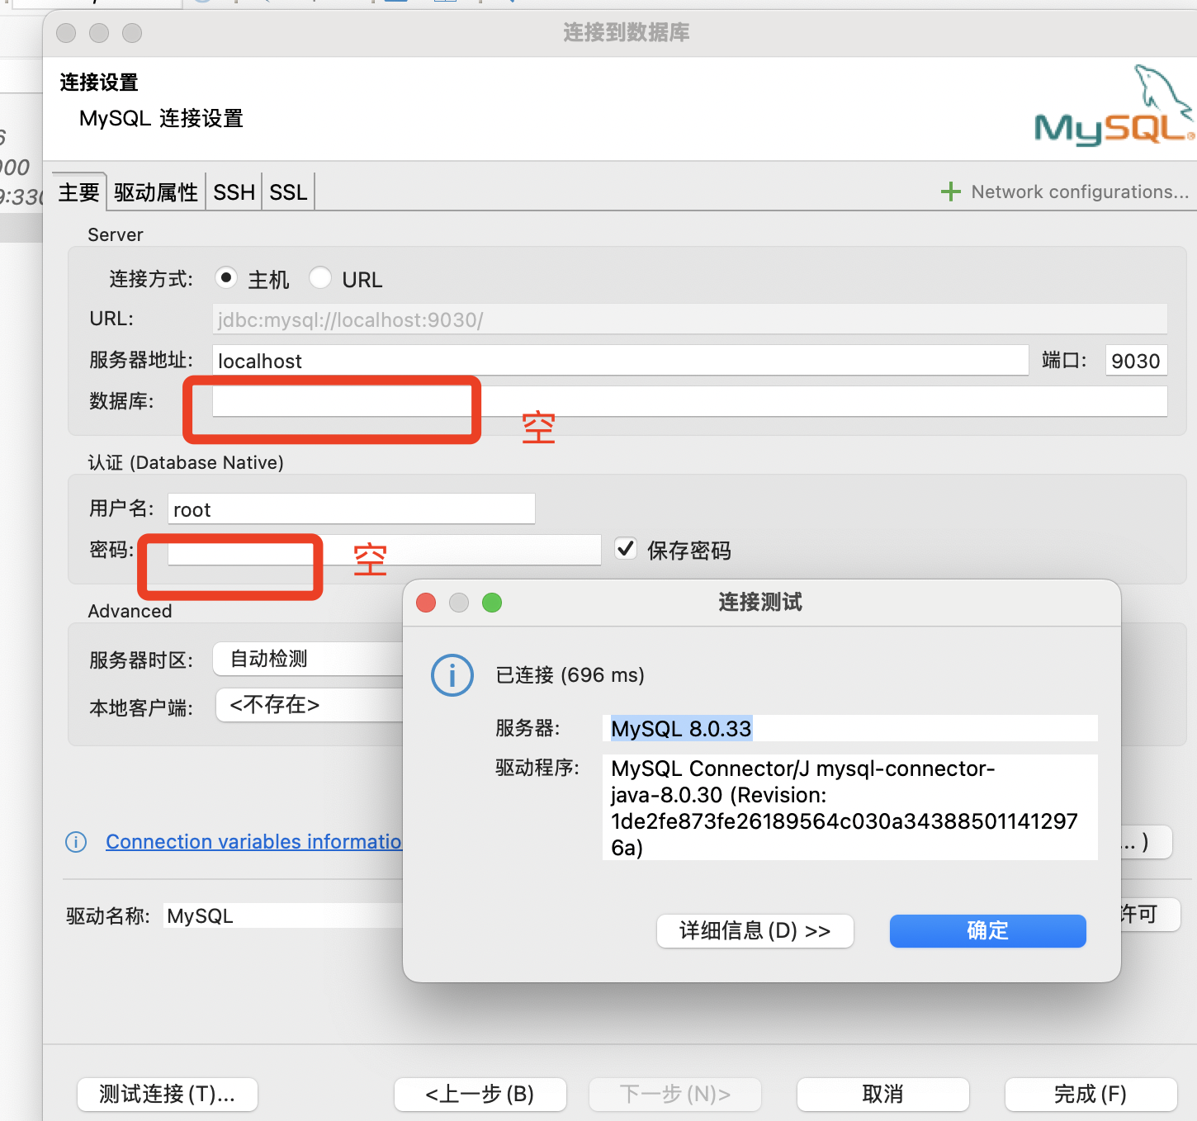Click the green plus Network configurations icon
Screen dimensions: 1197x1121
pos(950,192)
